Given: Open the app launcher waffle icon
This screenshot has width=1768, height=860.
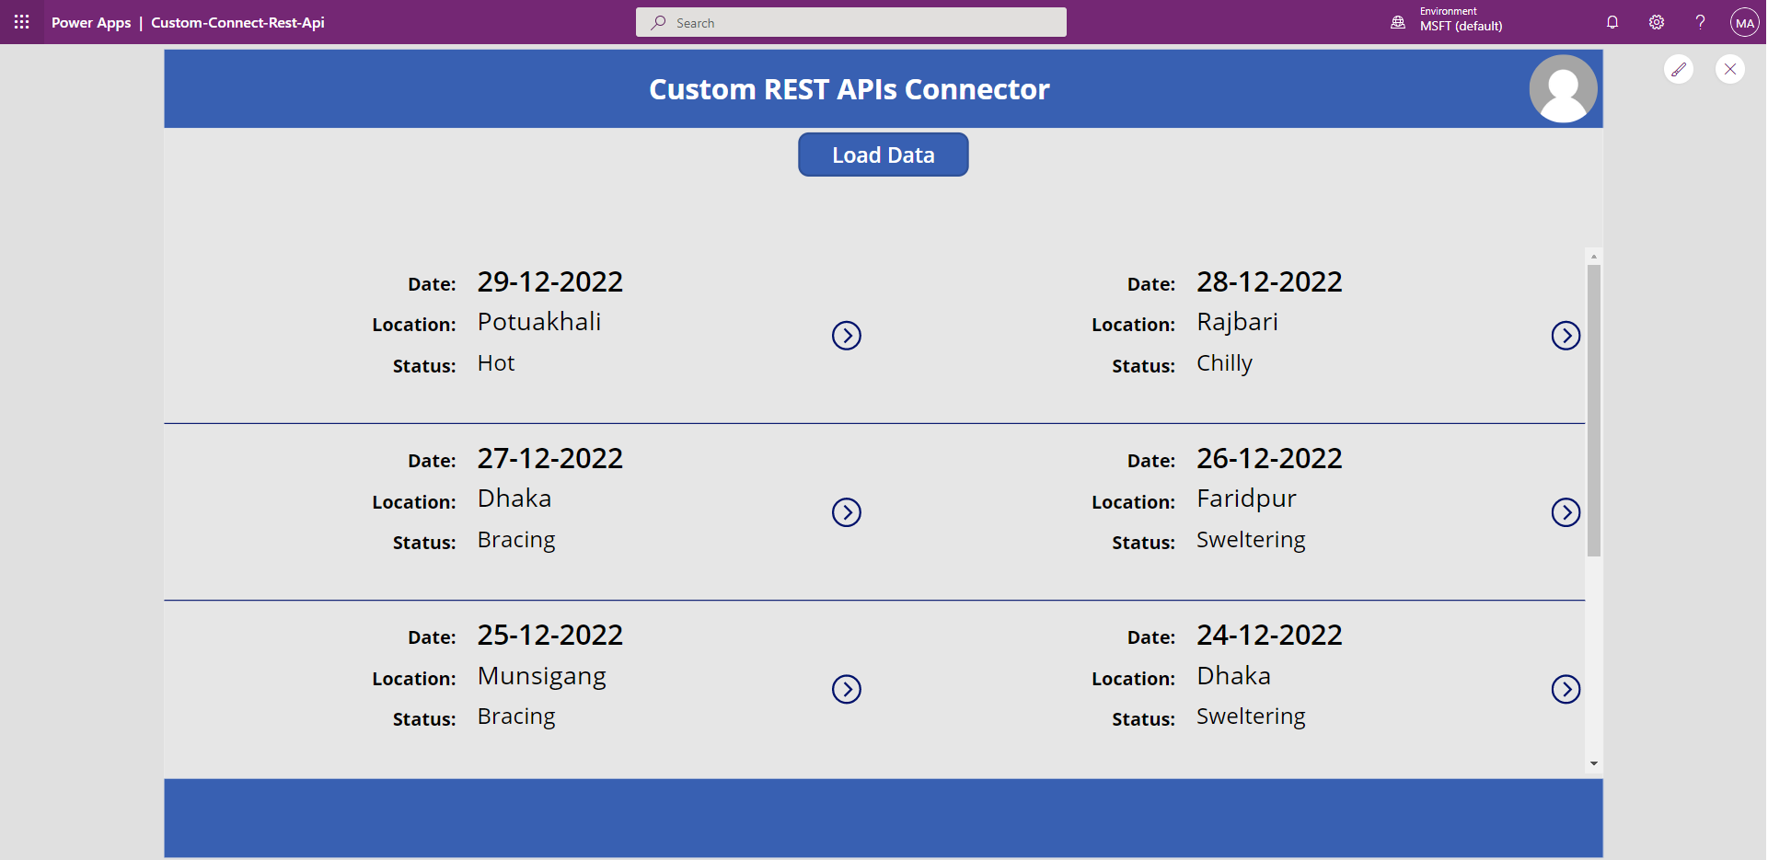Looking at the screenshot, I should pos(22,22).
